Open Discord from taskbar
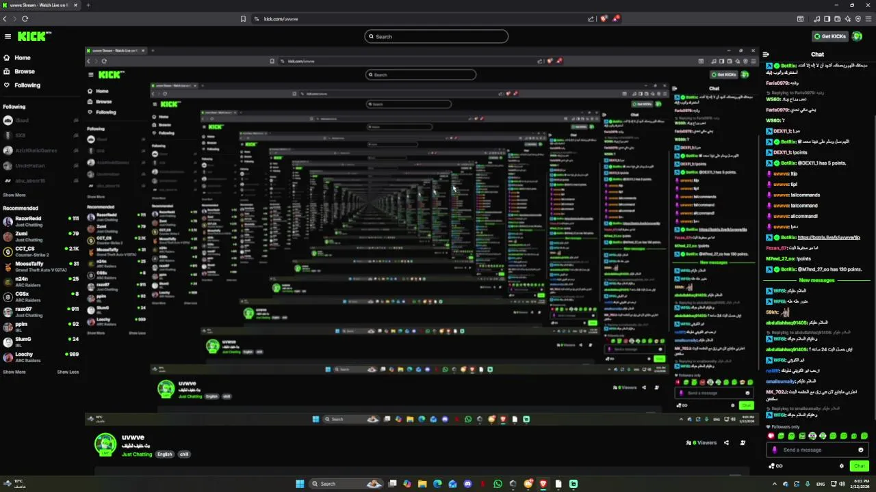Image resolution: width=876 pixels, height=492 pixels. click(468, 484)
